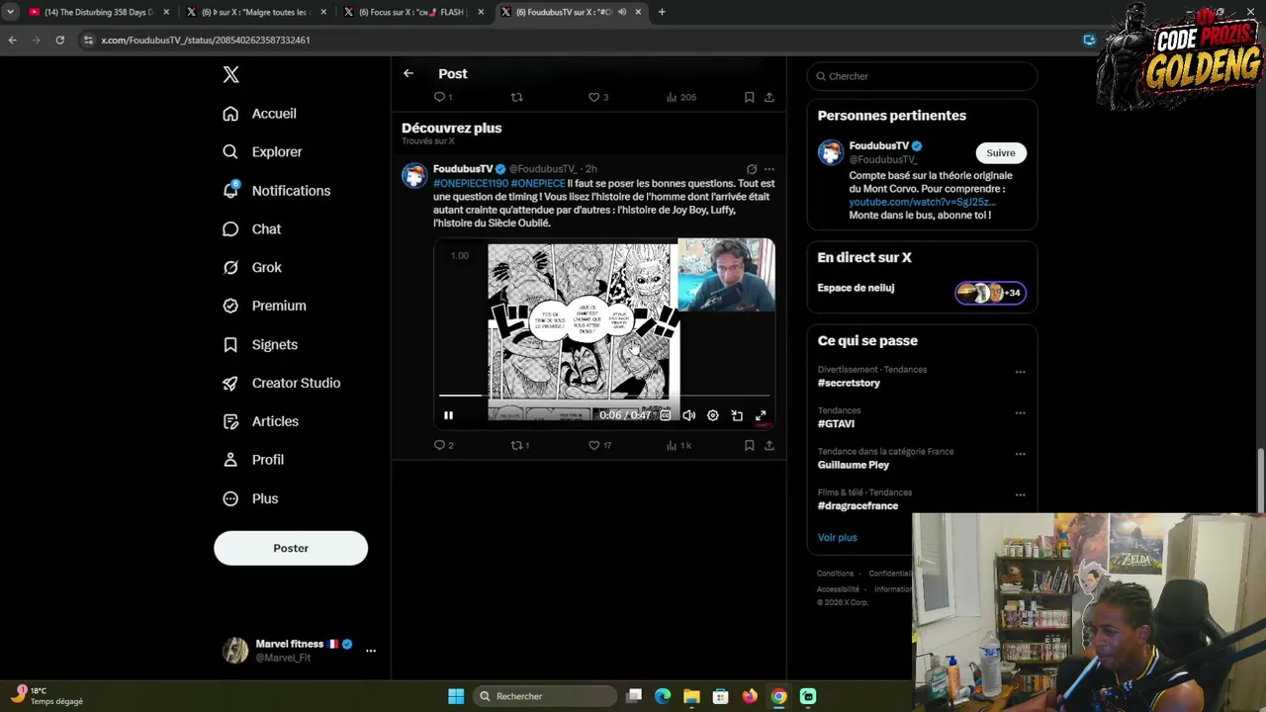Image resolution: width=1266 pixels, height=712 pixels.
Task: Switch to the Focus sur X tab
Action: [412, 12]
